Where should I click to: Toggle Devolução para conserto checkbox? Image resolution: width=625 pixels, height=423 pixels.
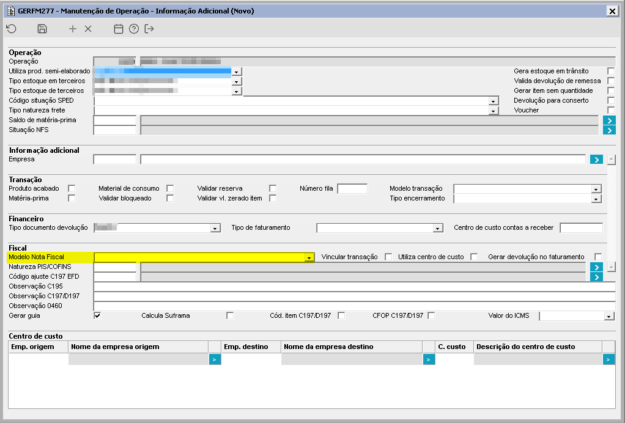tap(611, 100)
